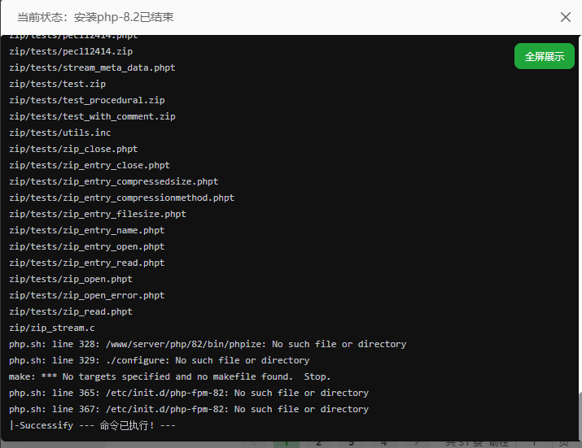Image resolution: width=582 pixels, height=448 pixels.
Task: Click the ./configure error line 329
Action: click(x=160, y=360)
